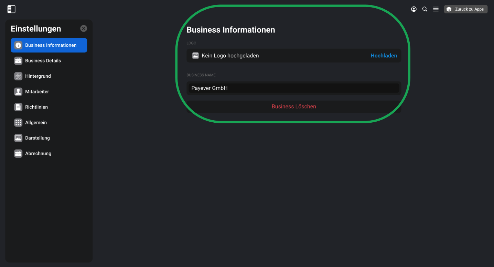
Task: Select Business Informationen menu label
Action: click(x=51, y=45)
